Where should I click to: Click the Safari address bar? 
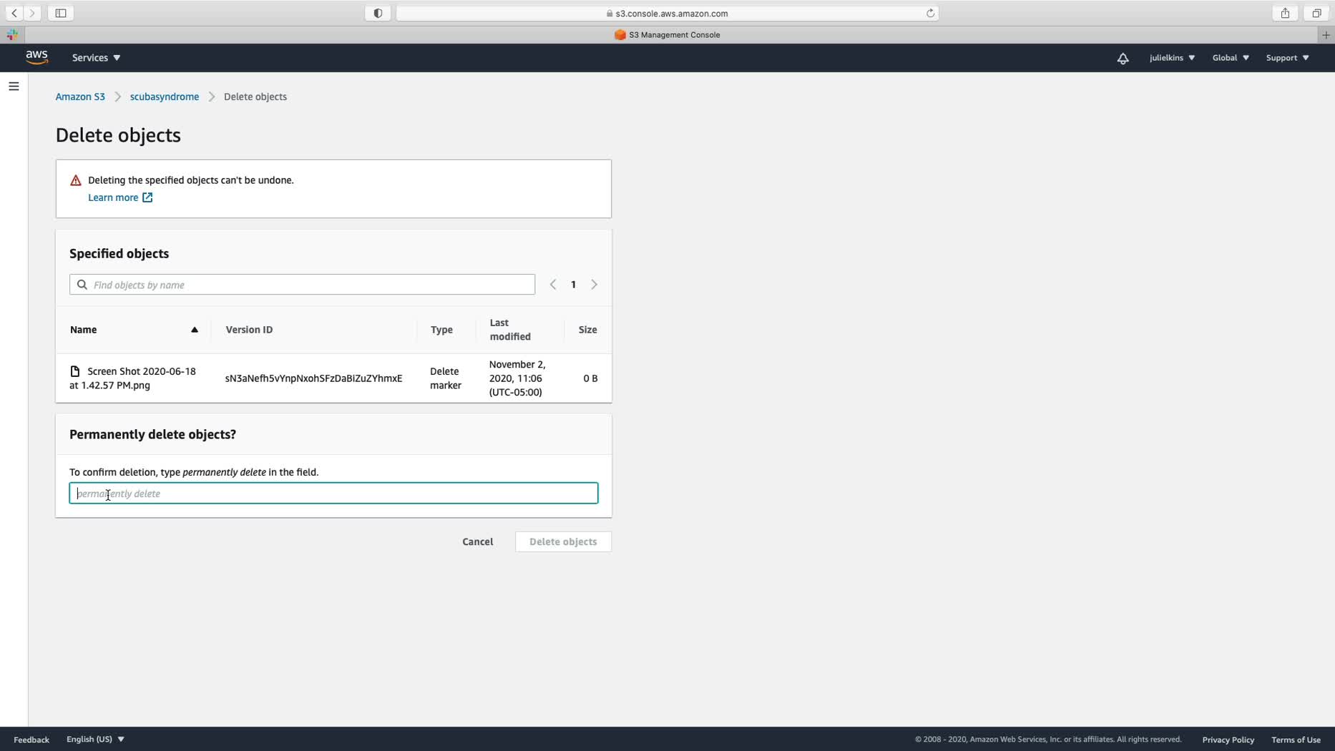tap(667, 13)
